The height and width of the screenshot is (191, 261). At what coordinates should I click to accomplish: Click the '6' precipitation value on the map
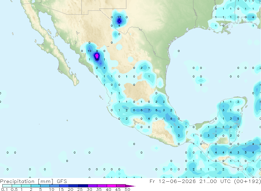click(x=171, y=119)
